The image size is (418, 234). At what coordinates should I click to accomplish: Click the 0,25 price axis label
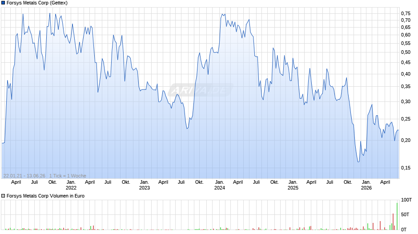coord(406,119)
